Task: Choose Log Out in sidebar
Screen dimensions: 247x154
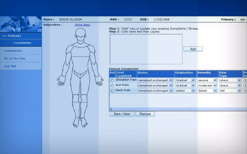Action: pyautogui.click(x=21, y=66)
